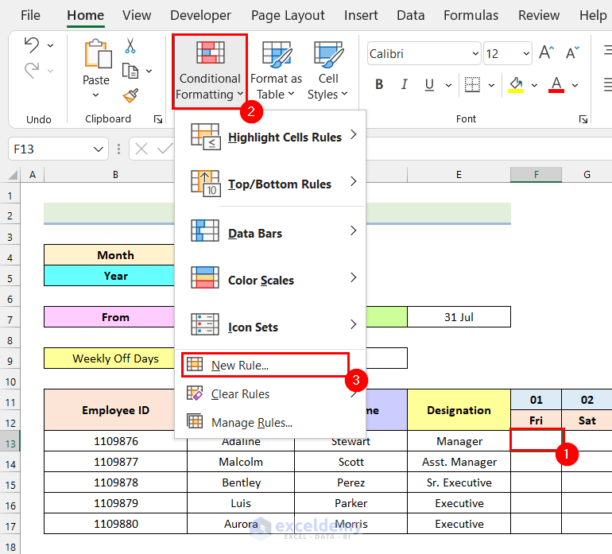Select the Format Painter brush
The height and width of the screenshot is (554, 612).
[x=130, y=95]
